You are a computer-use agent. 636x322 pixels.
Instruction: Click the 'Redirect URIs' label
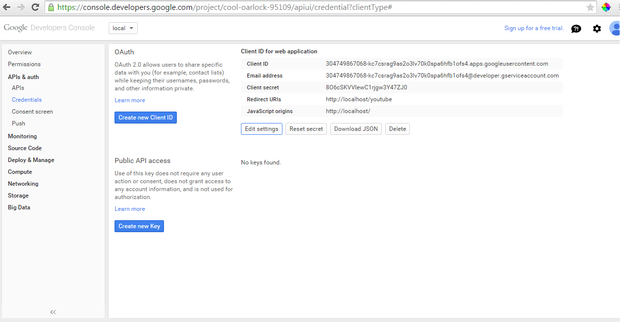[264, 99]
